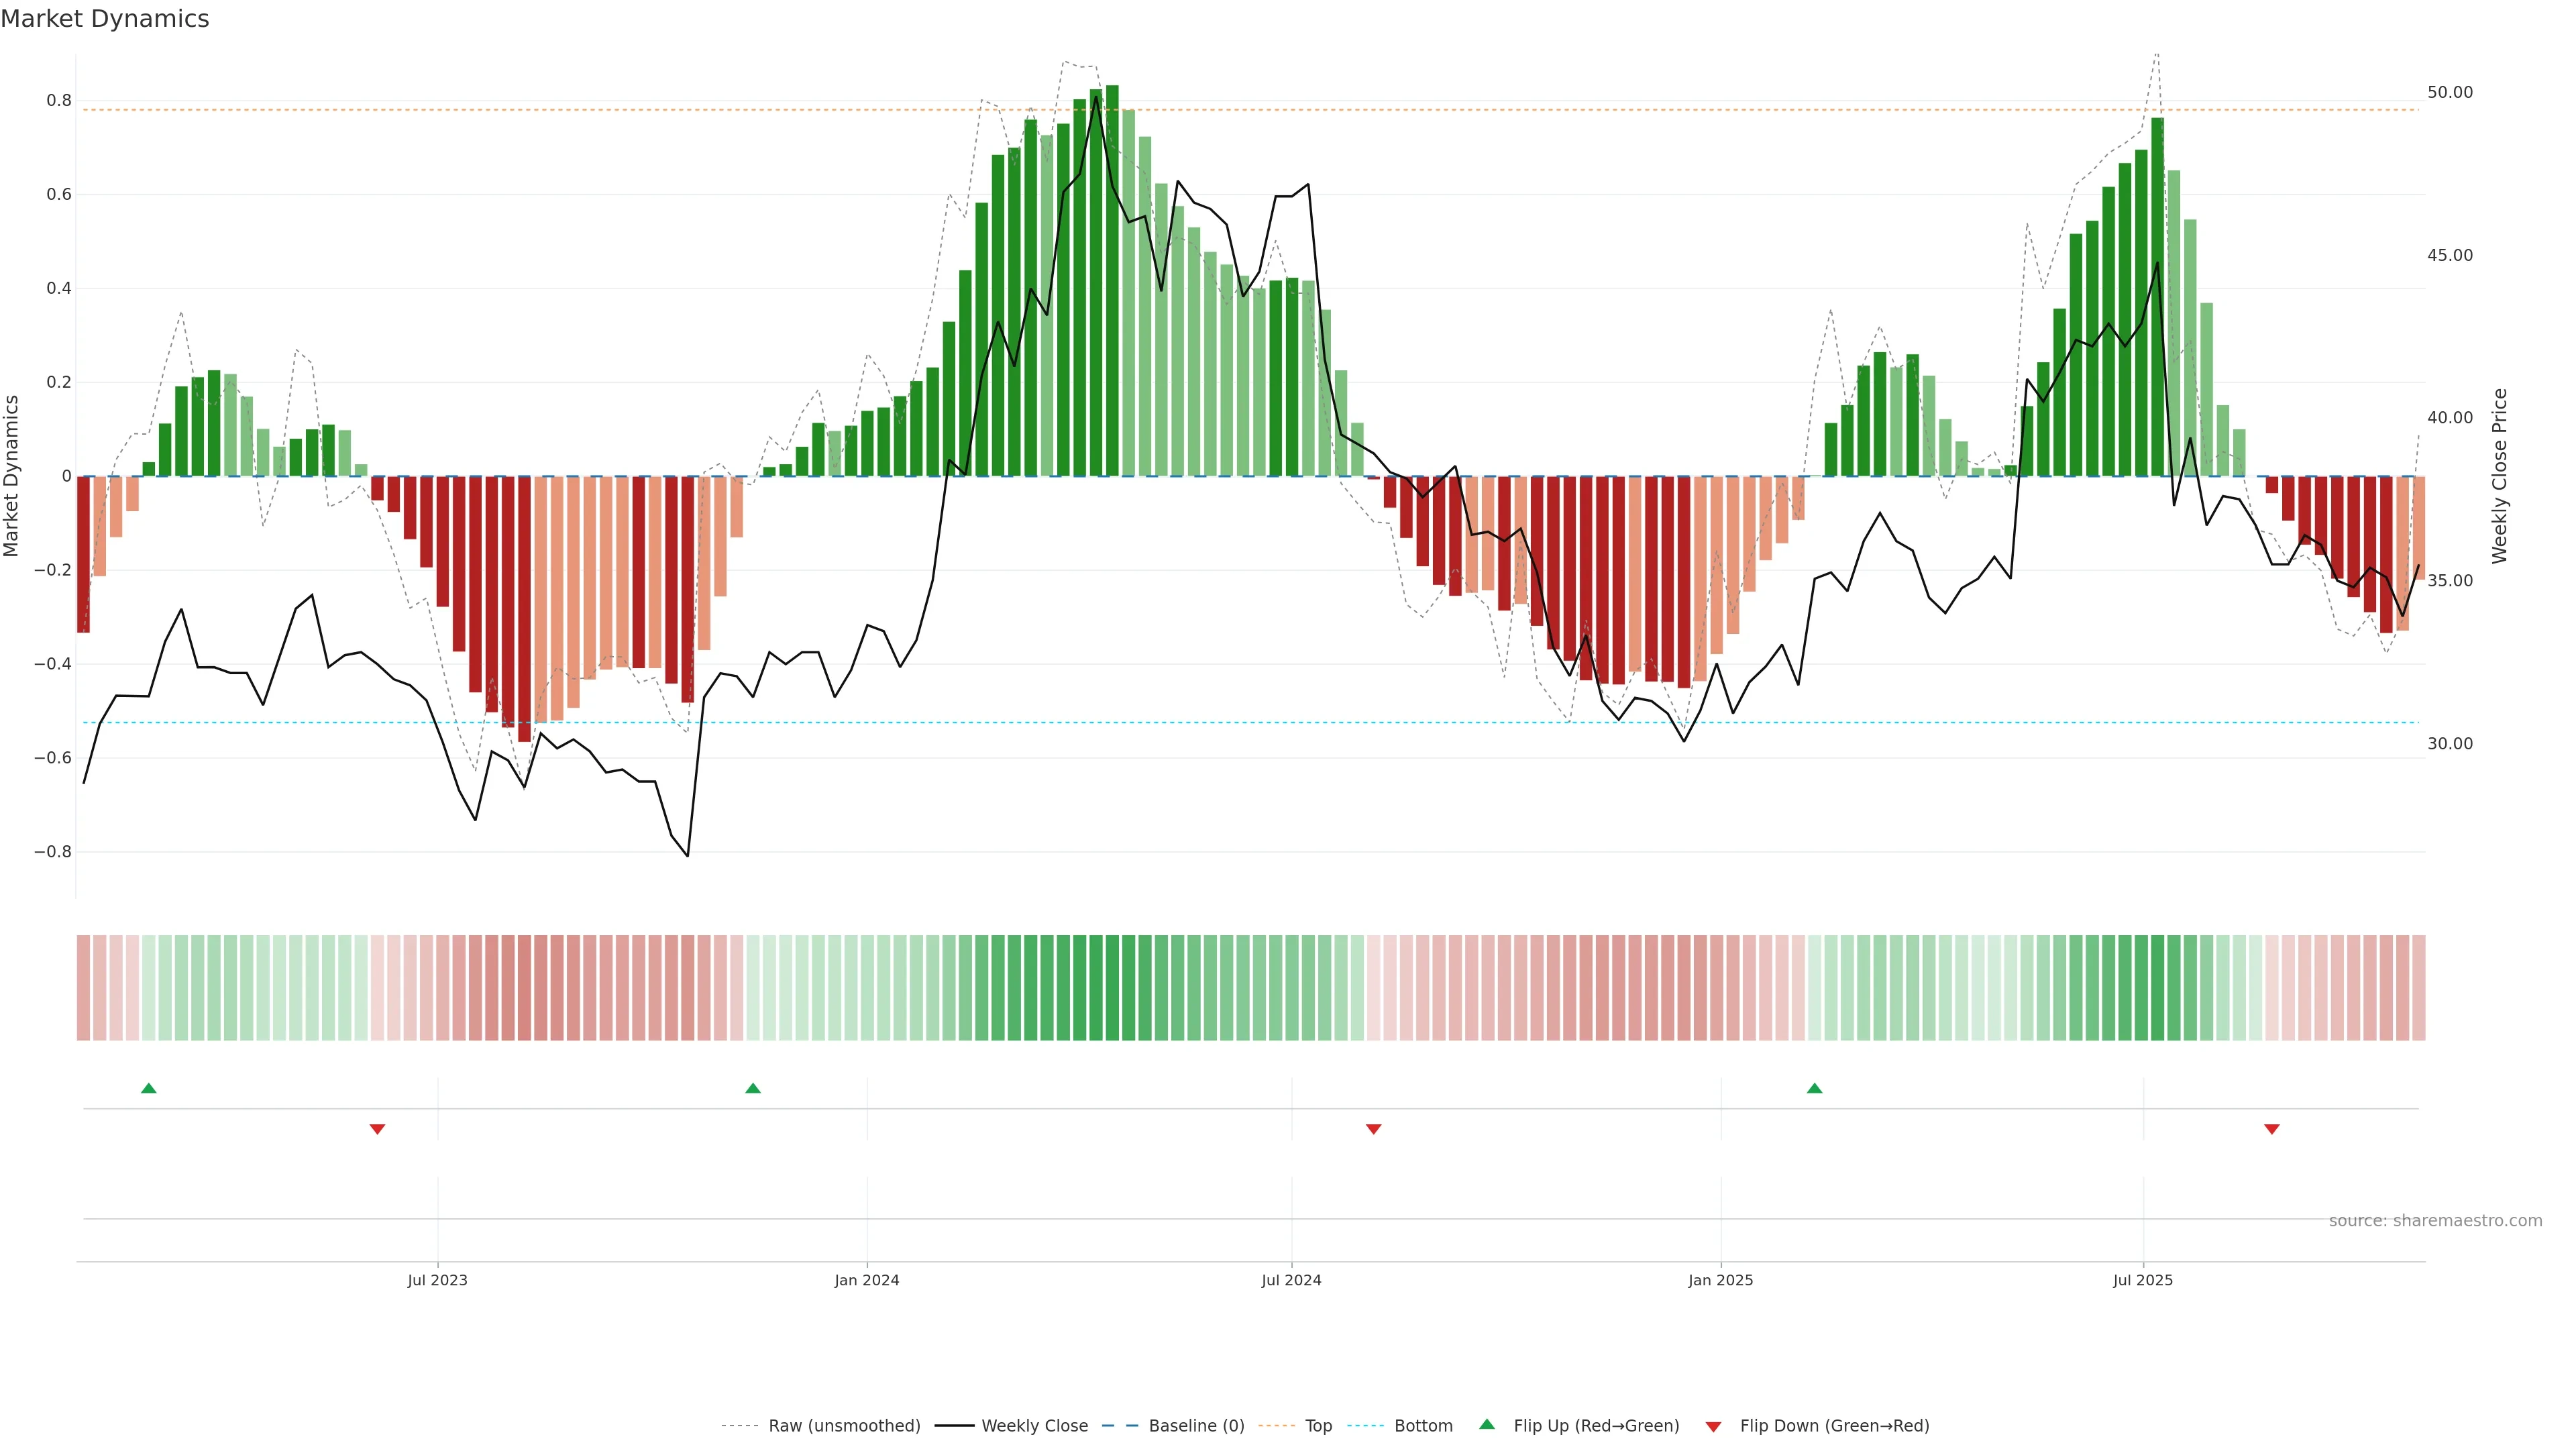
Task: Click the red flip-down triangle before Jul 2023
Action: (x=377, y=1129)
